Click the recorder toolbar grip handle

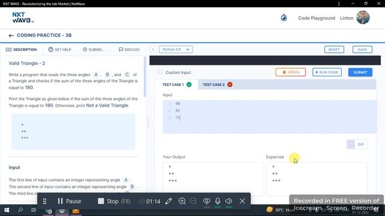(x=45, y=202)
